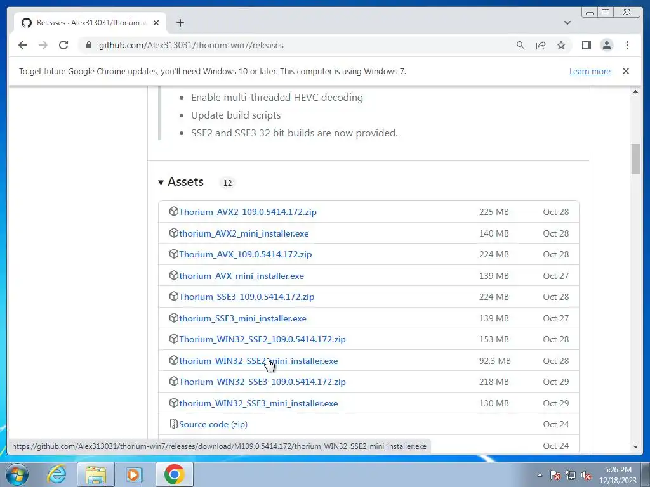Launch Internet Explorer from taskbar
650x487 pixels.
tap(56, 474)
